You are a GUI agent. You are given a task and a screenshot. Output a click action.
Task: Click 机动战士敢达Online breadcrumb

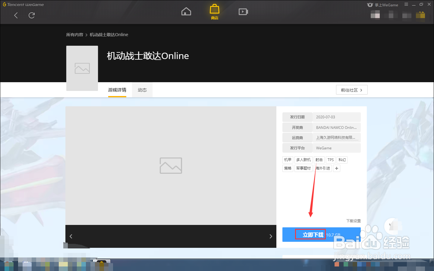pyautogui.click(x=109, y=35)
